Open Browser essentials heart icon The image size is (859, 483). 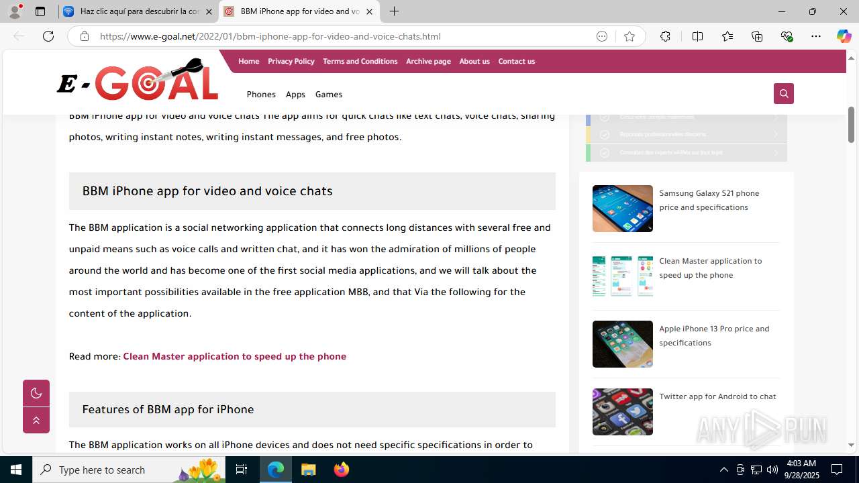tap(787, 36)
